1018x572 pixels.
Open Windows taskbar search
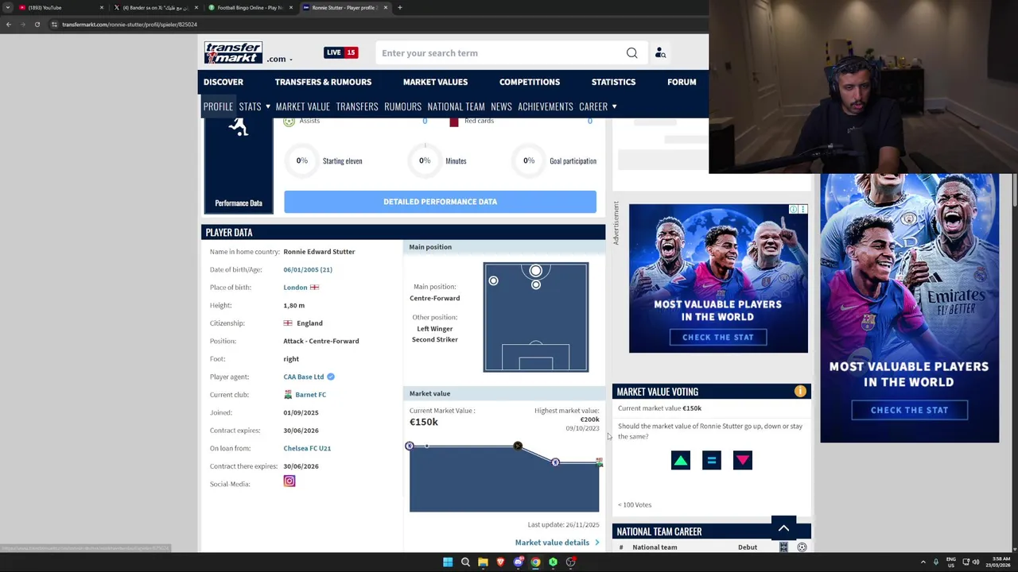(x=465, y=562)
